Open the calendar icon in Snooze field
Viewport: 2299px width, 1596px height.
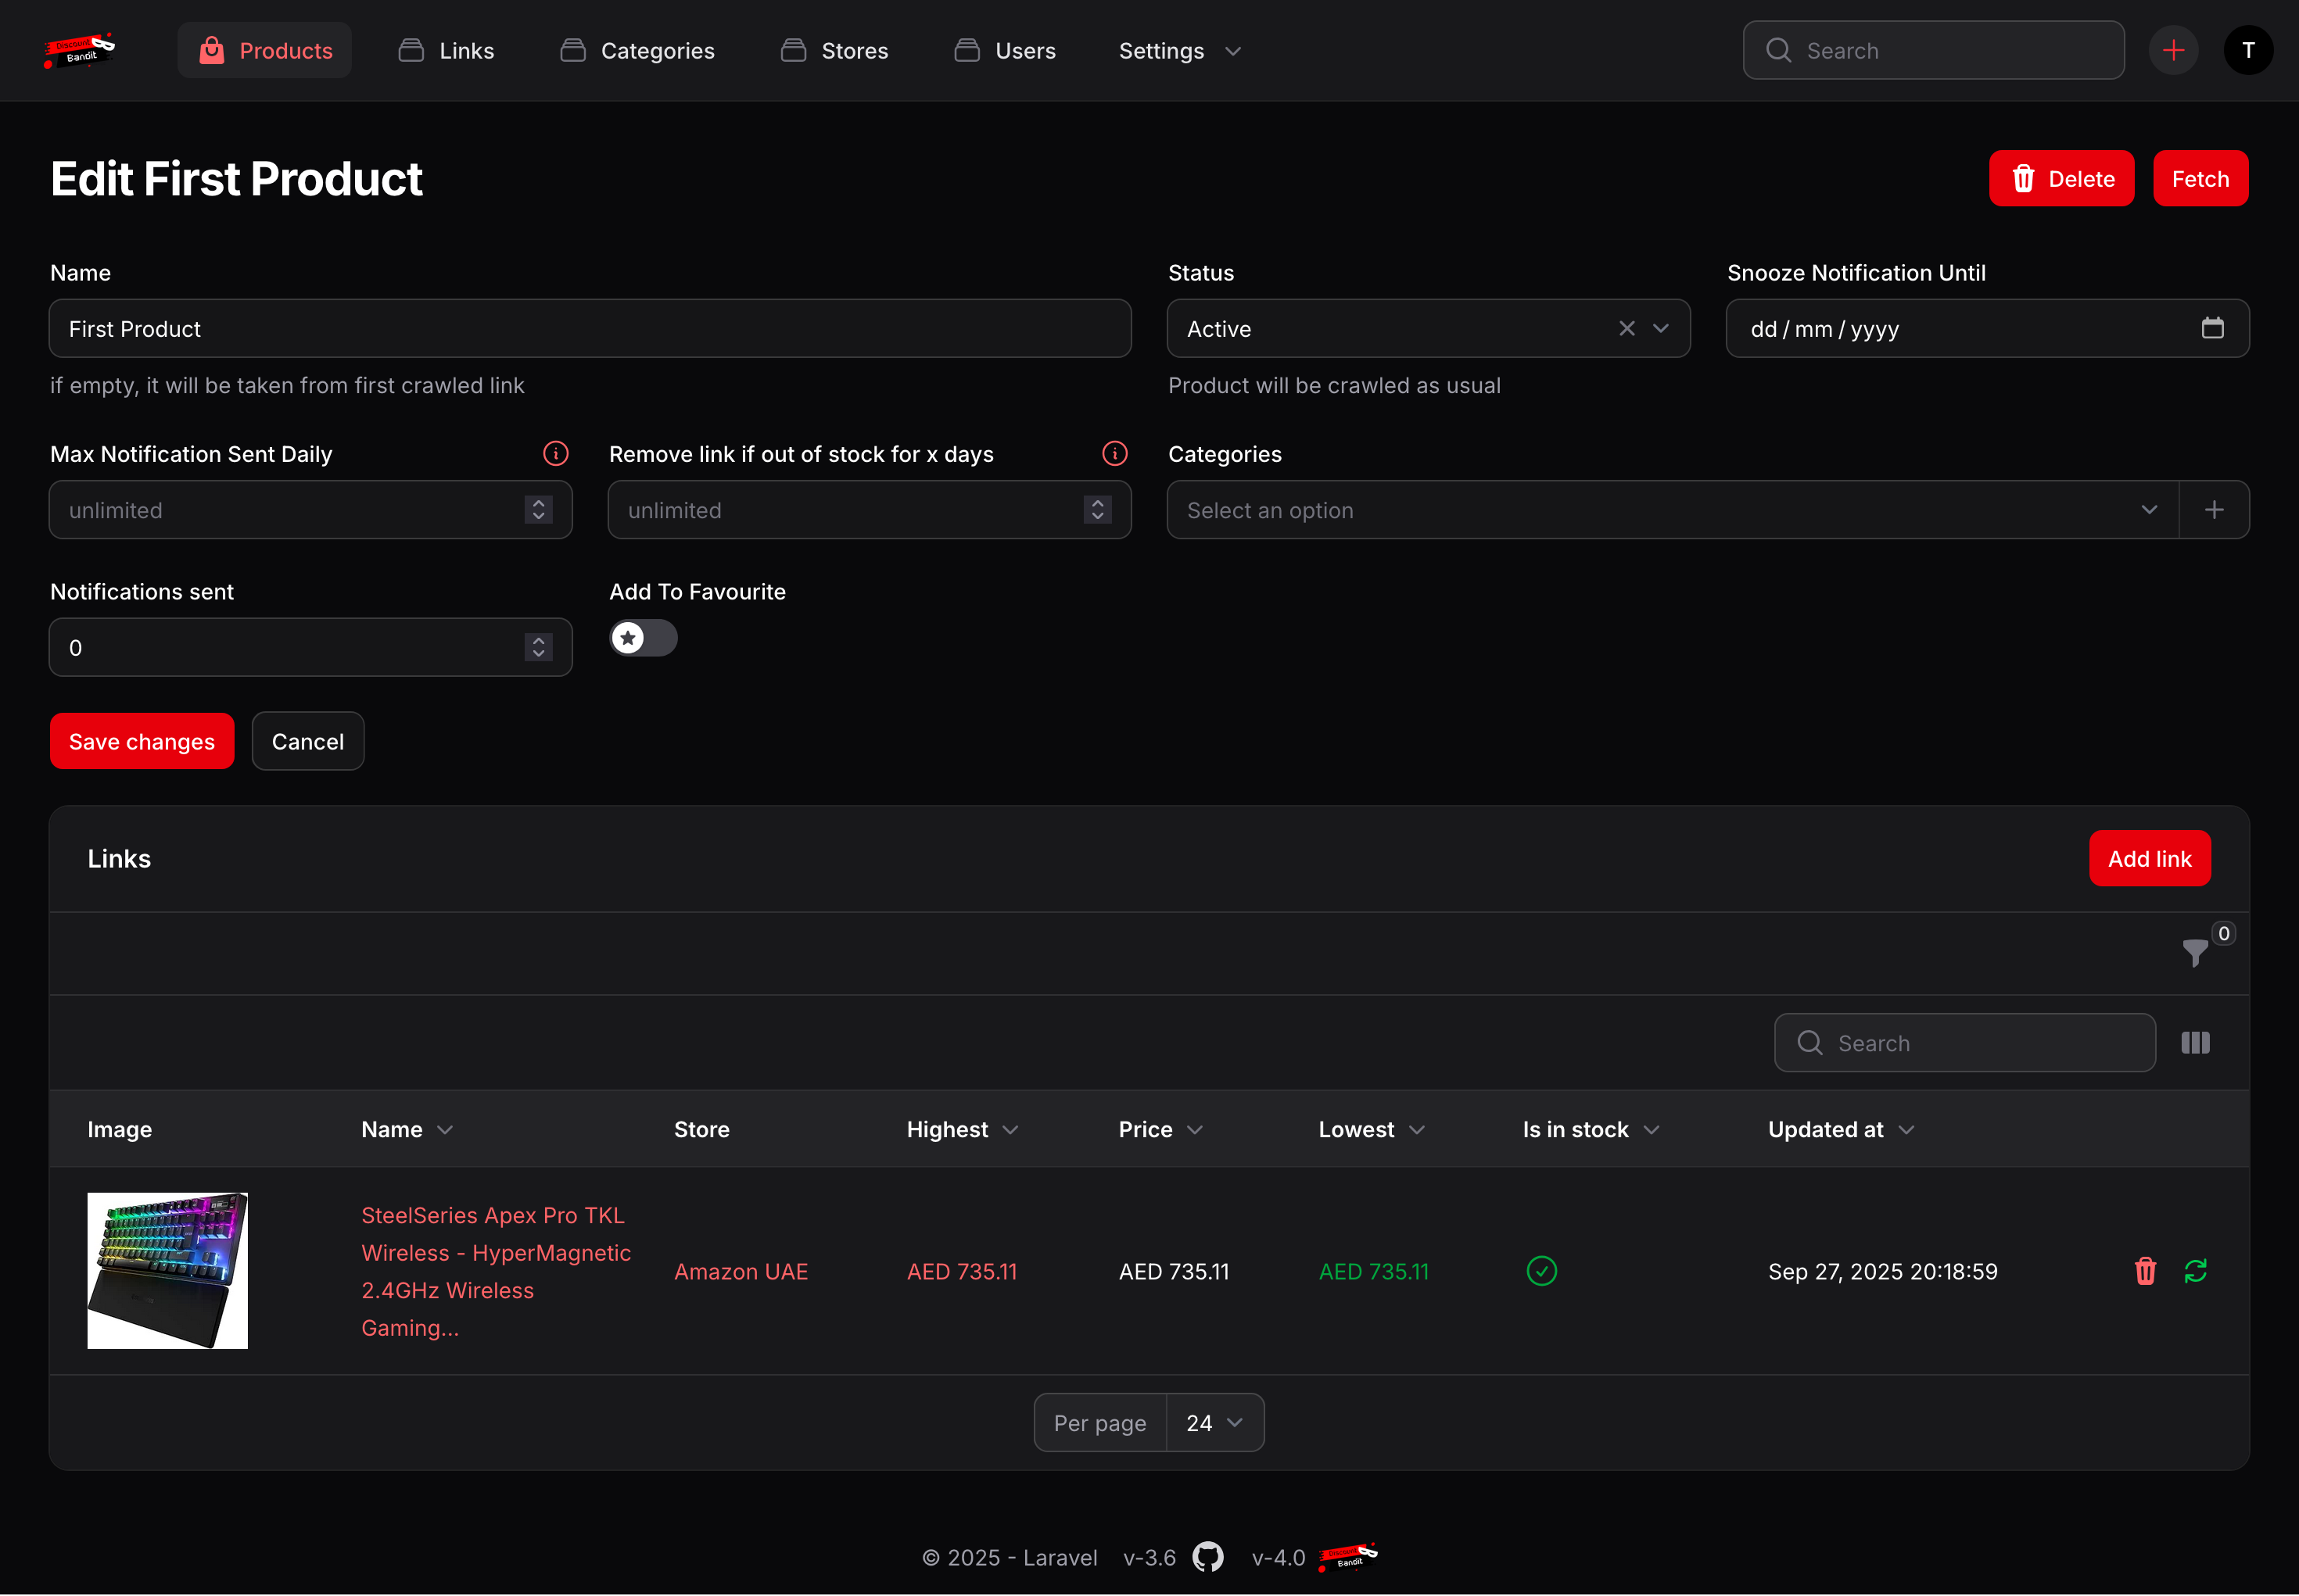point(2212,328)
